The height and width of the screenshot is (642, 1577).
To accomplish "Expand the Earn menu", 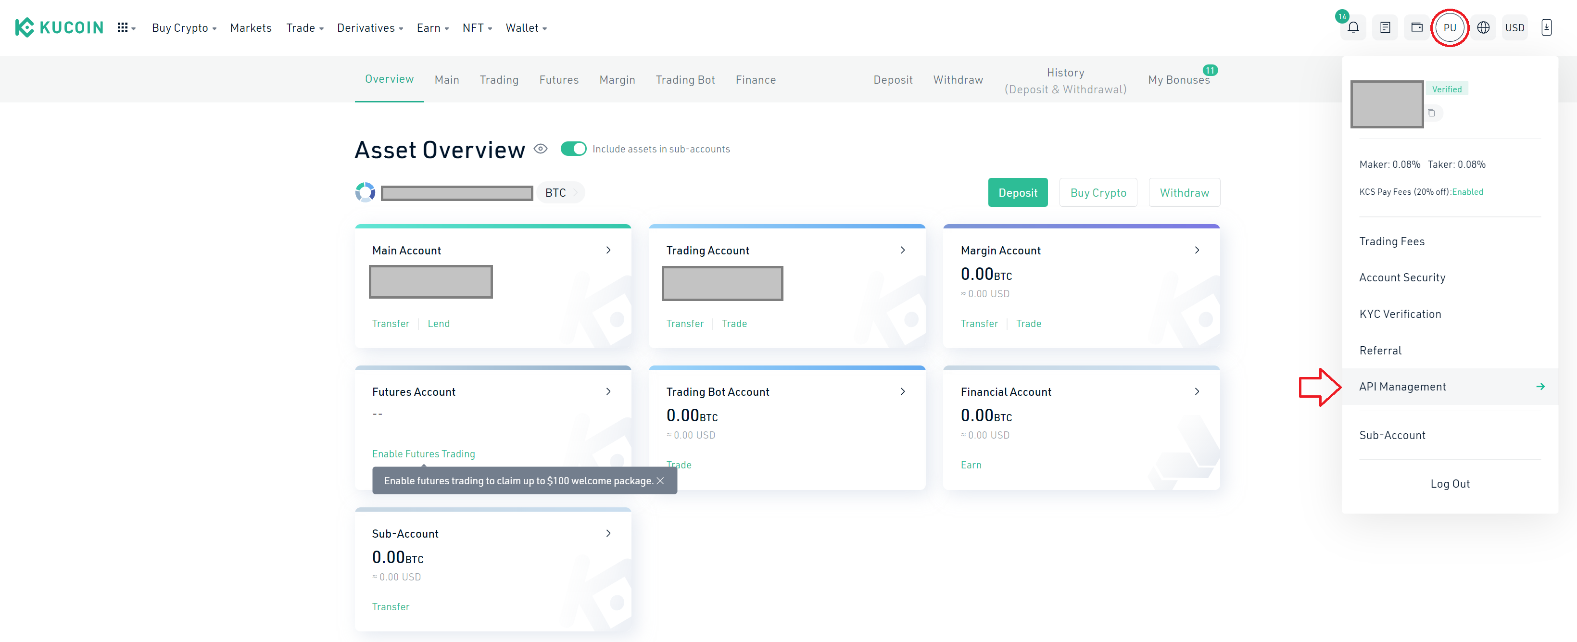I will click(433, 28).
